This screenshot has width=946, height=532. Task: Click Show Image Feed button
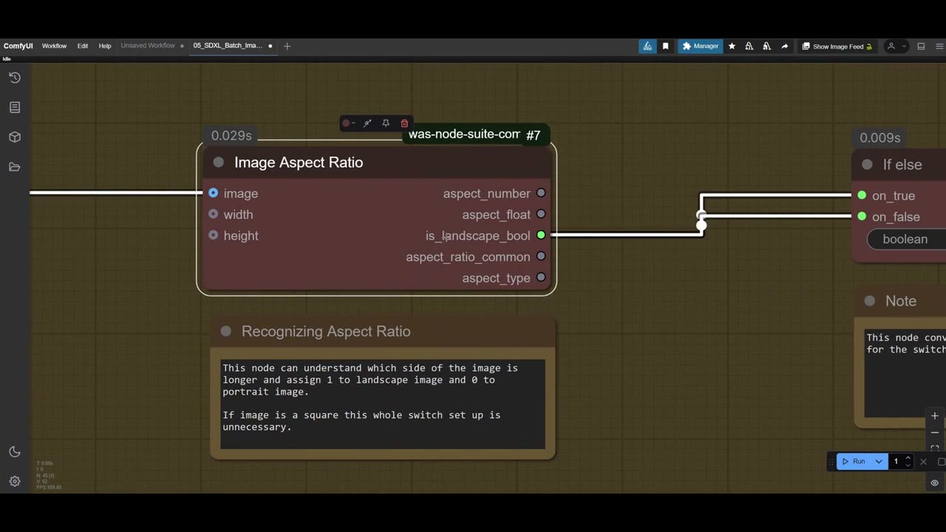click(837, 46)
